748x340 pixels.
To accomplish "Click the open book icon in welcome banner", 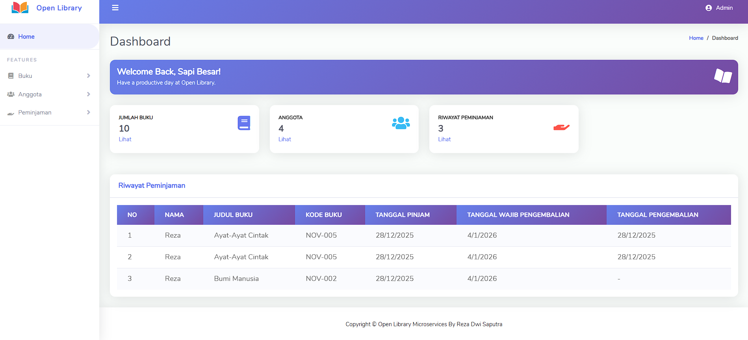I will click(x=723, y=76).
